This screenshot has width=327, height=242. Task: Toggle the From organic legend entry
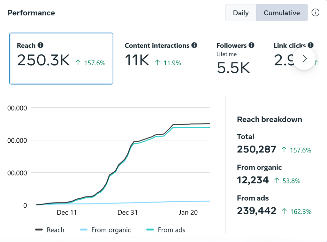(105, 230)
